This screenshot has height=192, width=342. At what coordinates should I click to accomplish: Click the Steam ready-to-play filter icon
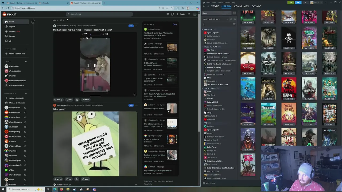click(x=235, y=19)
